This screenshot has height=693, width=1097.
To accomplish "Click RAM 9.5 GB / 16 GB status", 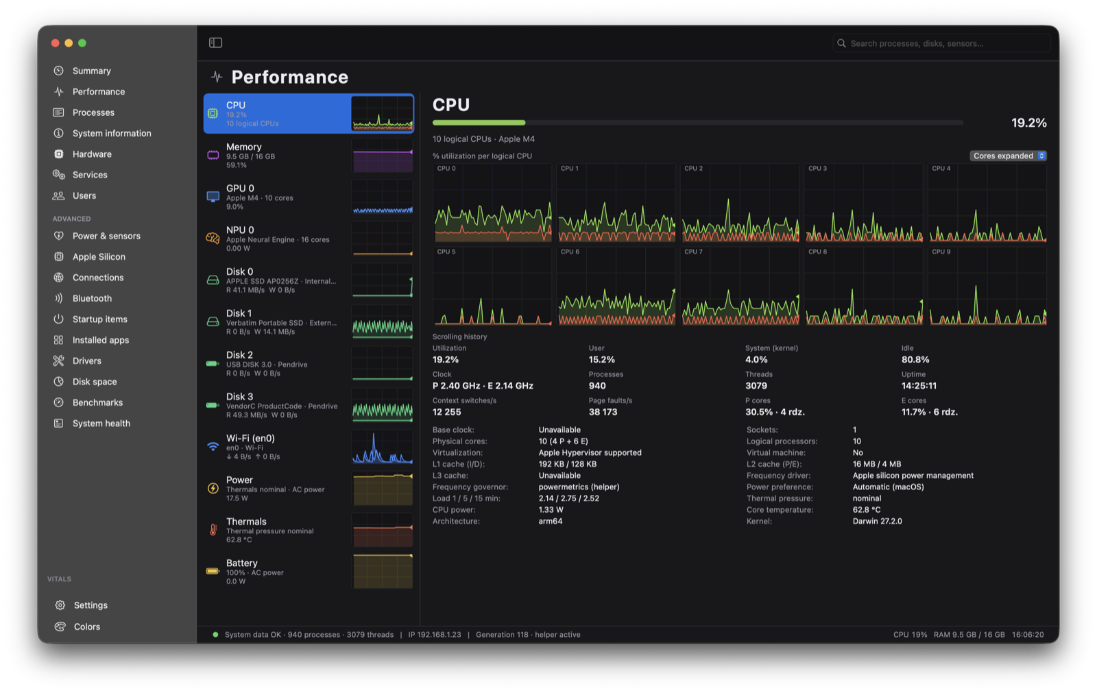I will coord(969,635).
